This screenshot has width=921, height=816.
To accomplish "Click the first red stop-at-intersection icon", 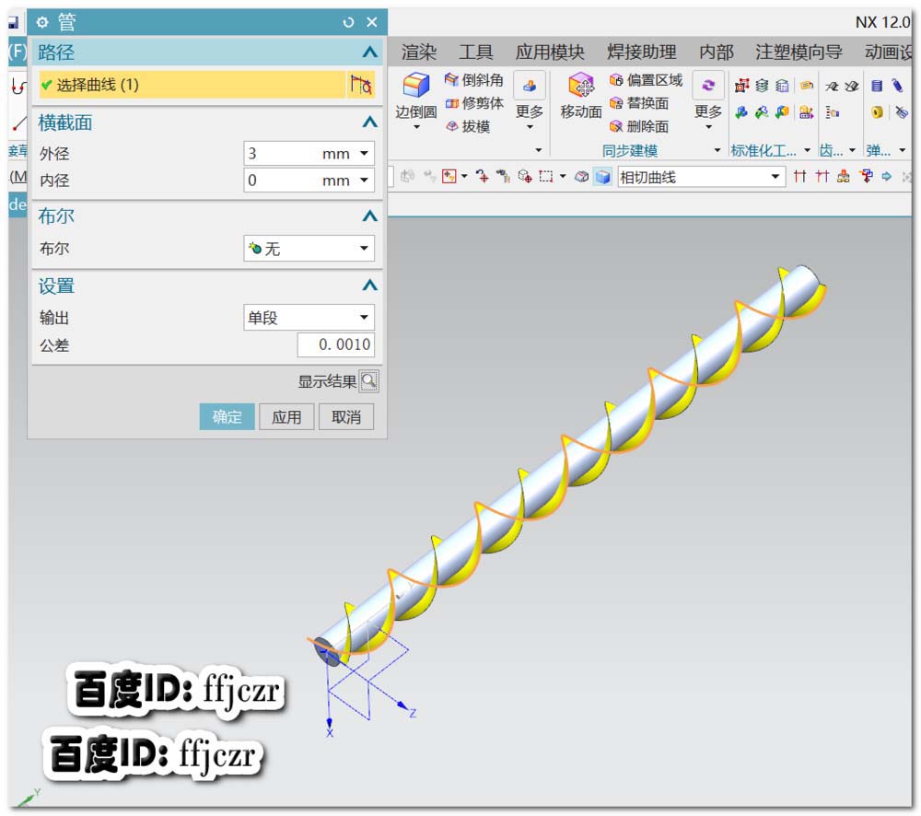I will click(799, 176).
